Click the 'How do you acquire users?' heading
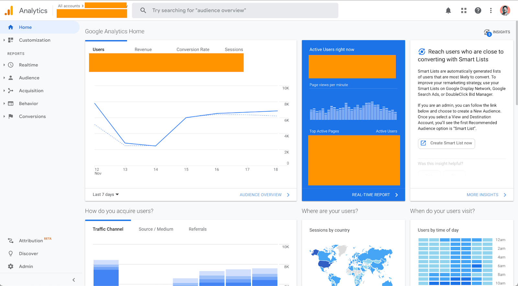The width and height of the screenshot is (518, 286). pos(119,211)
